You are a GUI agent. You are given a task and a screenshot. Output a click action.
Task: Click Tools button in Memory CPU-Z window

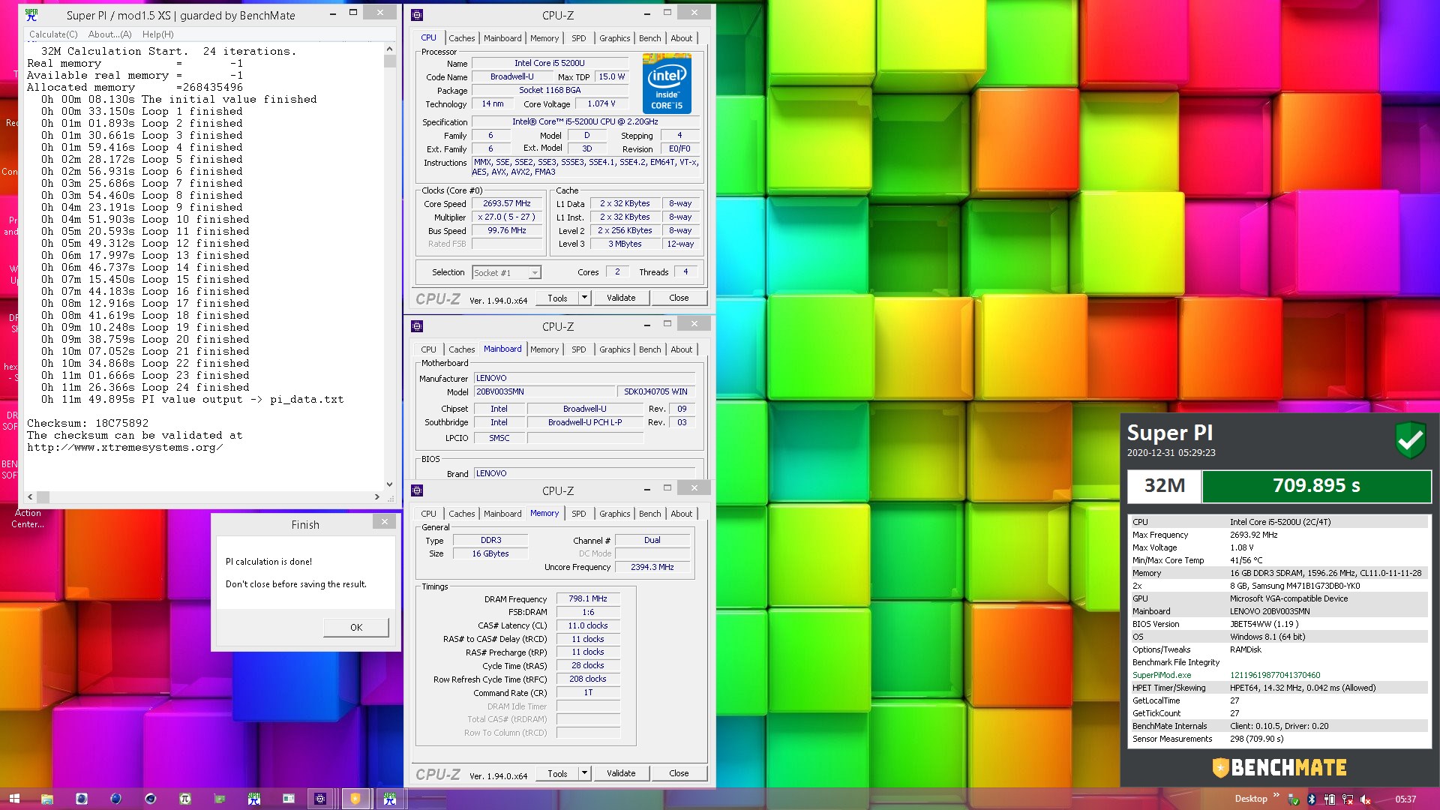557,773
